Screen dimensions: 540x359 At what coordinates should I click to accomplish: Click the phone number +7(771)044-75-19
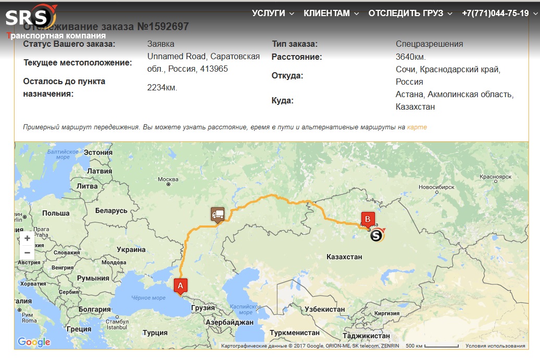tap(495, 14)
